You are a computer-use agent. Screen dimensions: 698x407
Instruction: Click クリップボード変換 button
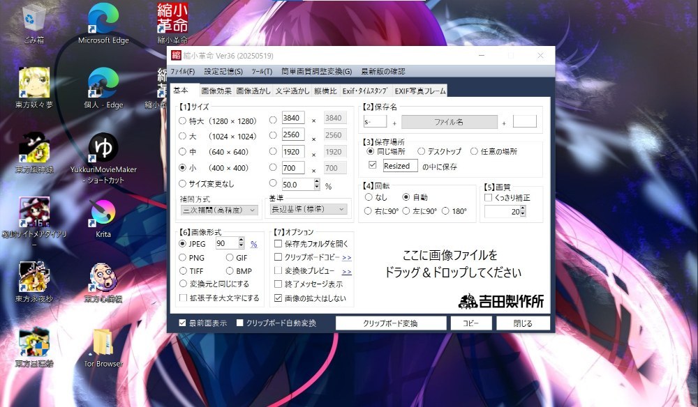point(391,323)
